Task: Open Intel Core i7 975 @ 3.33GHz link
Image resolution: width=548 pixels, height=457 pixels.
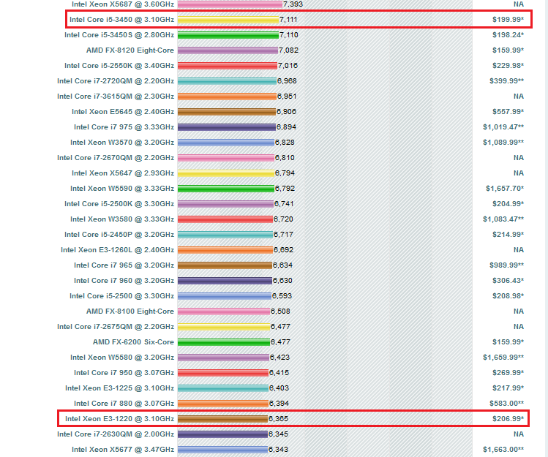Action: 124,127
